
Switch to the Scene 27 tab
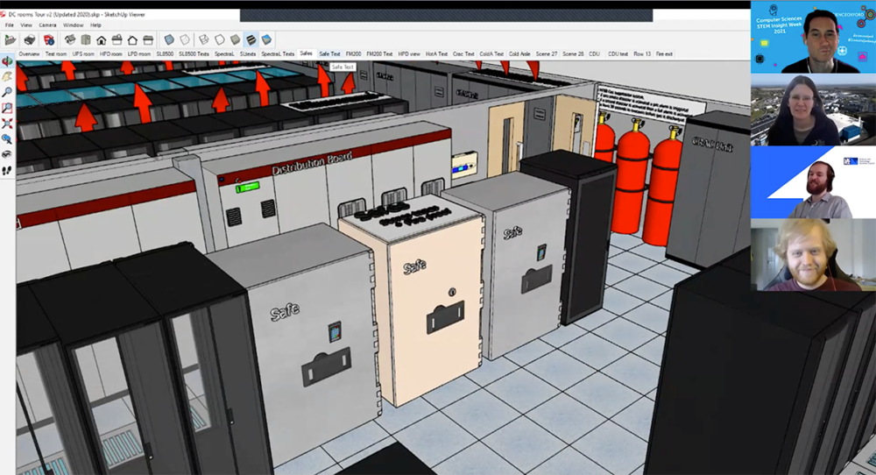[547, 54]
